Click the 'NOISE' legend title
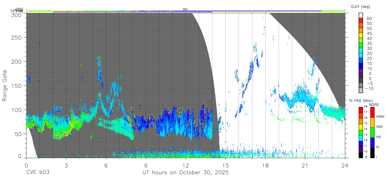This screenshot has width=388, height=179. point(374,104)
